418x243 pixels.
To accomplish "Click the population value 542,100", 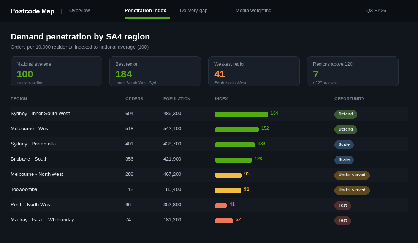I will point(172,129).
